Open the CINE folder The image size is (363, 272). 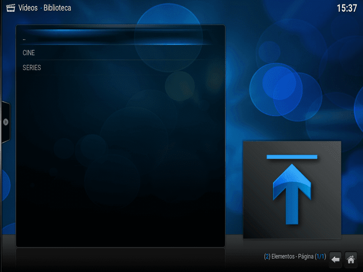(x=120, y=53)
